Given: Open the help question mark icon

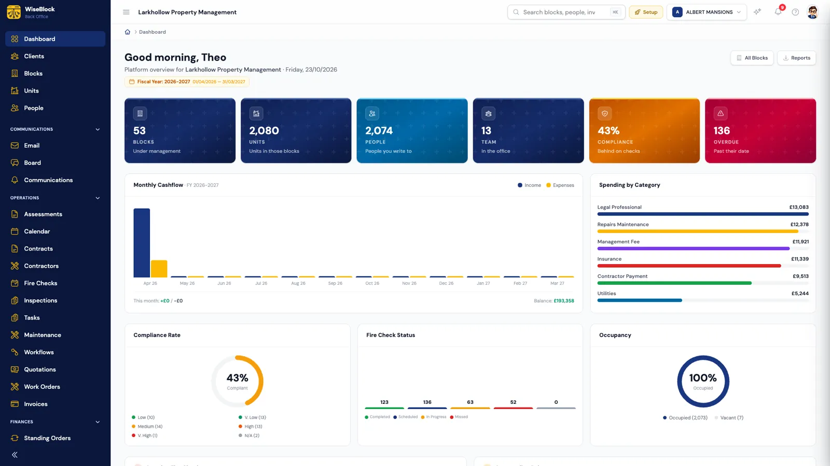Looking at the screenshot, I should click(x=795, y=12).
